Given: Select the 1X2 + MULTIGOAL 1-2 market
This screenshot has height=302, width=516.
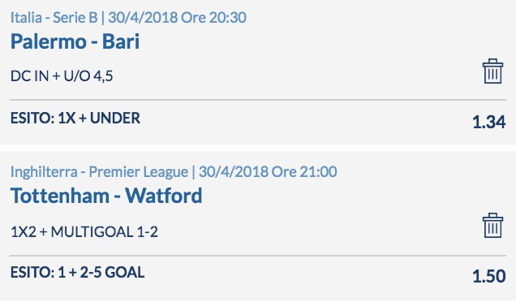Looking at the screenshot, I should coord(84,232).
